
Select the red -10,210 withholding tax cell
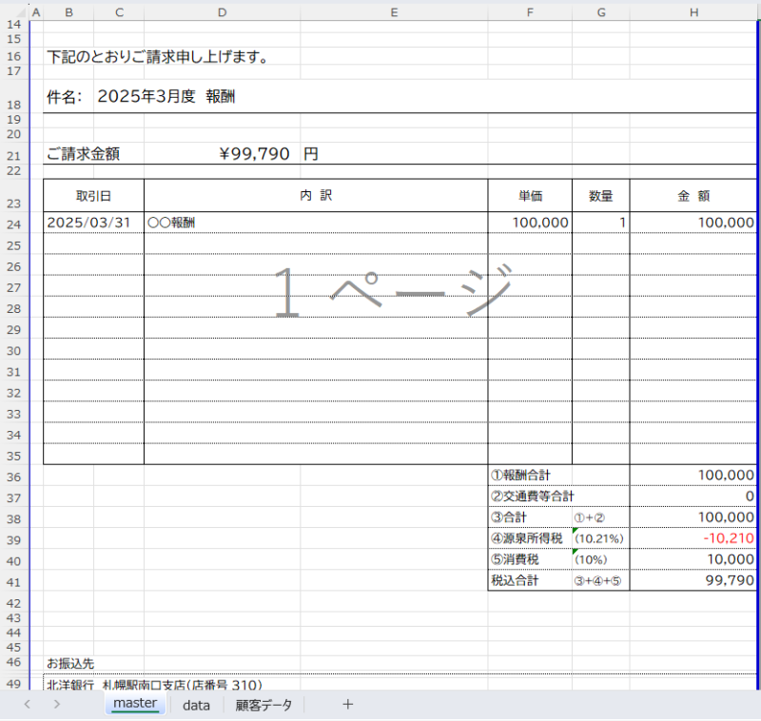tap(693, 538)
